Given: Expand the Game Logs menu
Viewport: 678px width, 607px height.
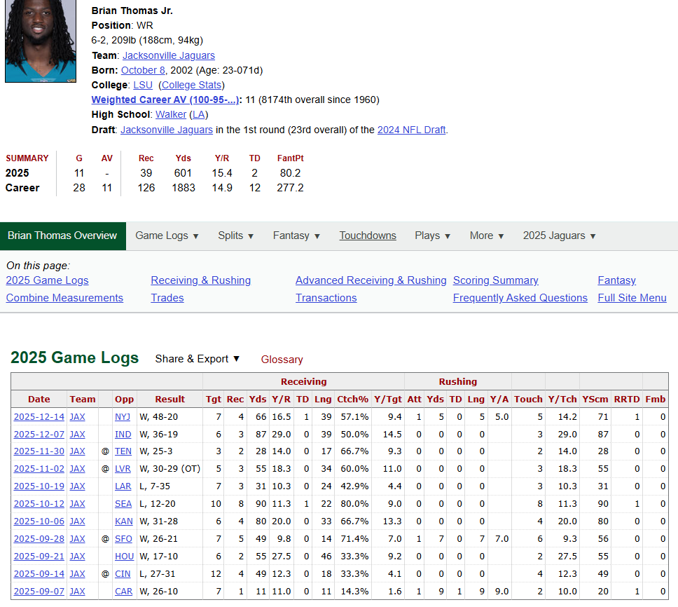Looking at the screenshot, I should [167, 236].
